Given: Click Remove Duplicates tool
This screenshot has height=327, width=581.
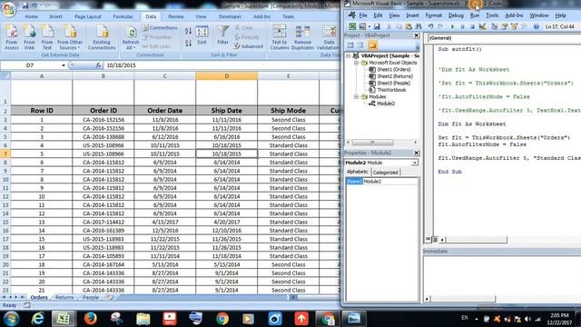Looking at the screenshot, I should [x=302, y=37].
